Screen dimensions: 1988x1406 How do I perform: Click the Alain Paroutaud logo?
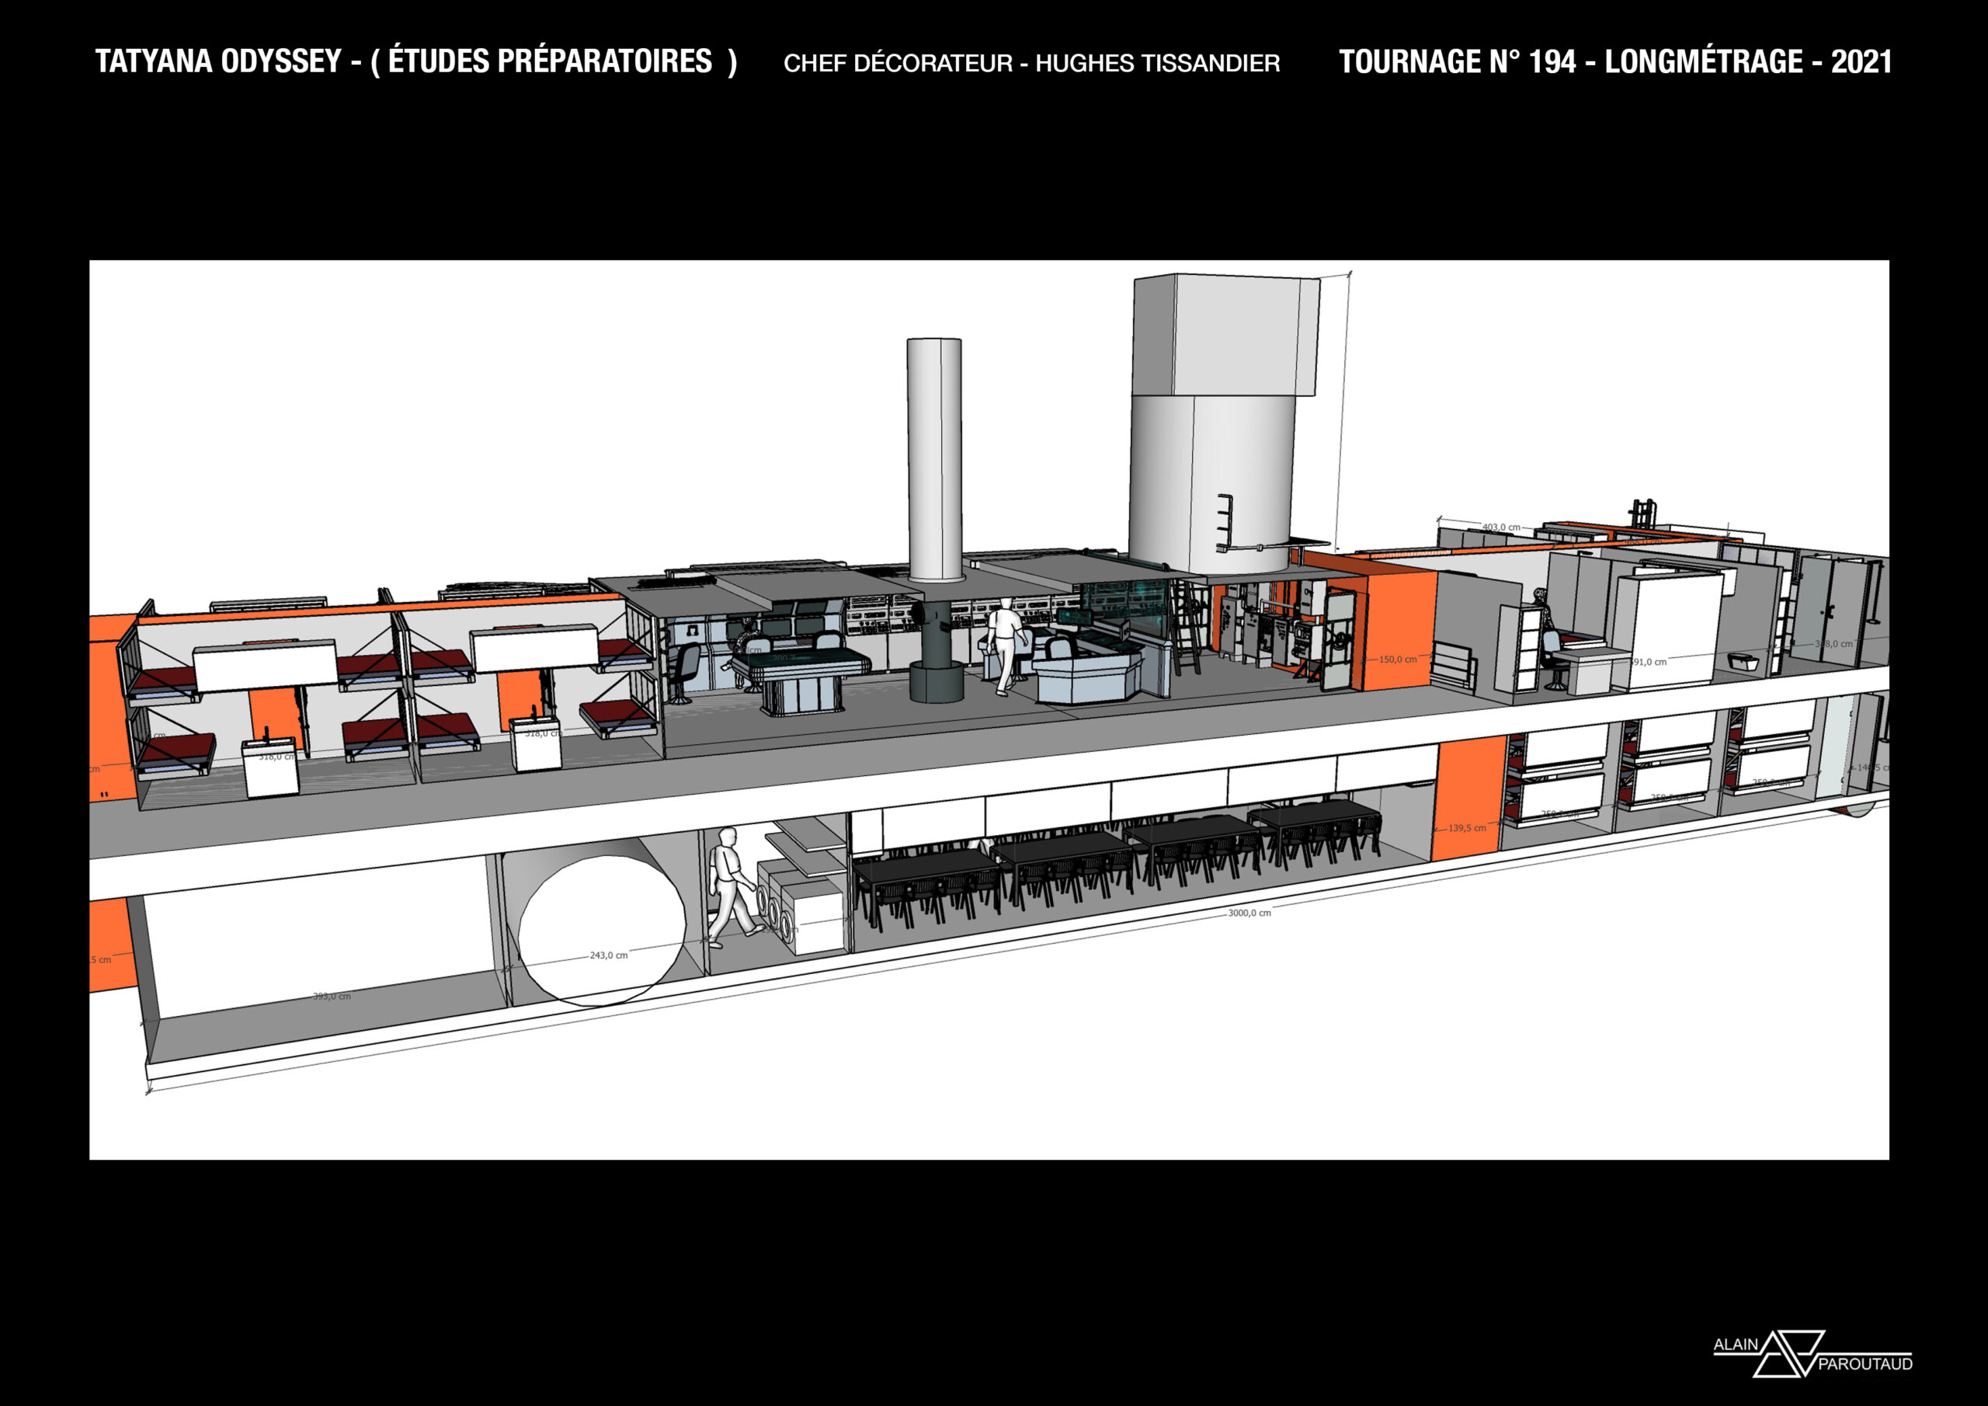pyautogui.click(x=1813, y=1354)
